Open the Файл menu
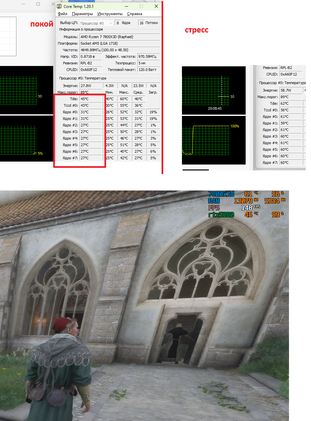This screenshot has width=311, height=421. coord(62,14)
